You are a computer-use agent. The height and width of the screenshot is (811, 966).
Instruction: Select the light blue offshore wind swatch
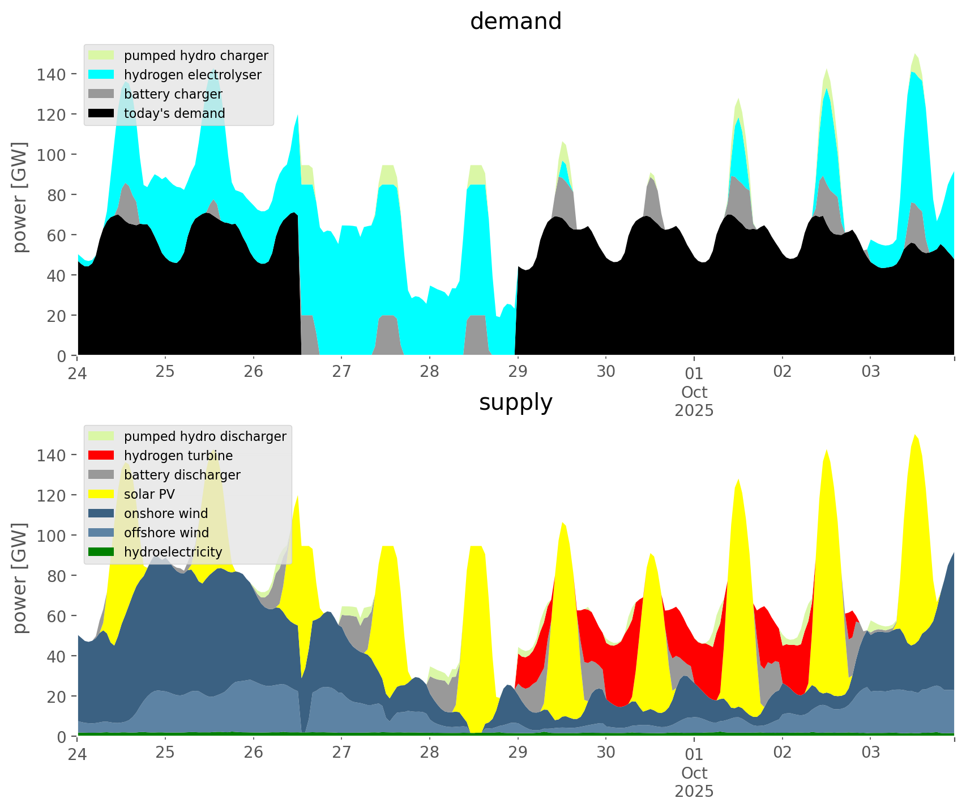pos(102,533)
